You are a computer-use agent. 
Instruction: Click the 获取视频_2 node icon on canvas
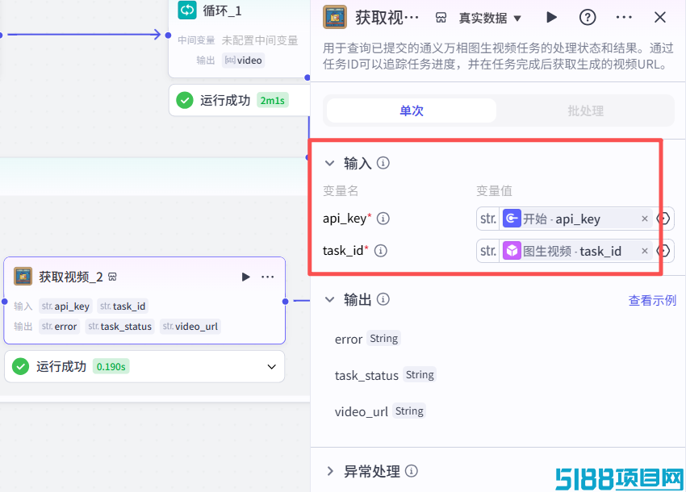coord(23,277)
